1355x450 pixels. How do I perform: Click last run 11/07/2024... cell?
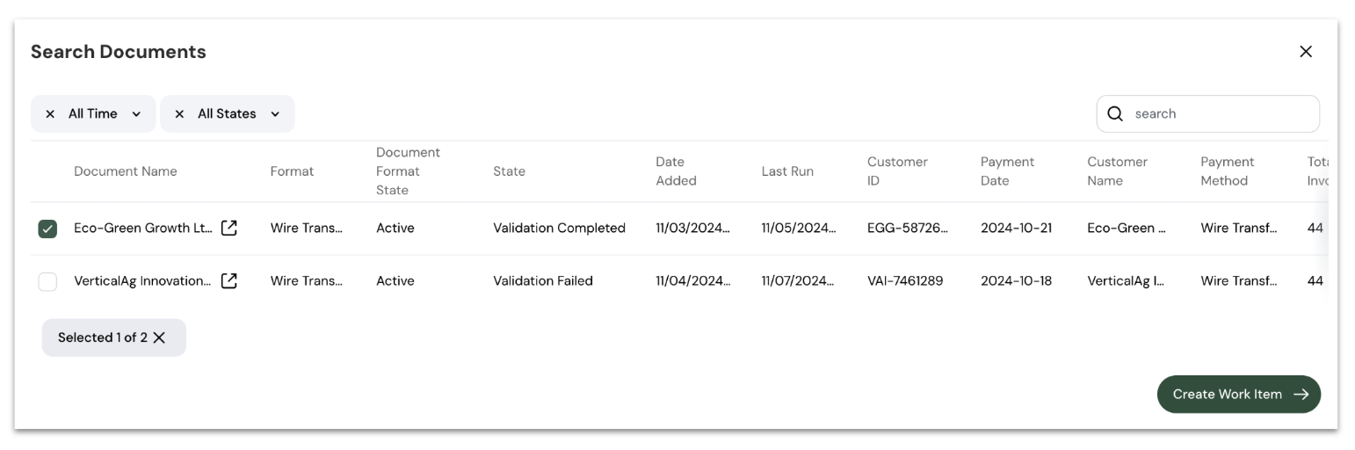click(x=799, y=280)
